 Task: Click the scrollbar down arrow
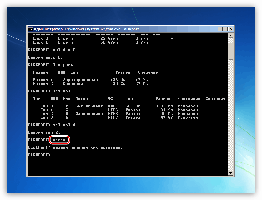(231, 173)
